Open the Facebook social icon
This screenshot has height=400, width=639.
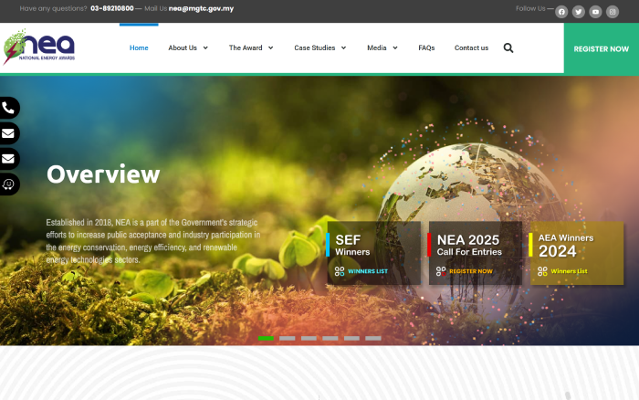pyautogui.click(x=561, y=12)
